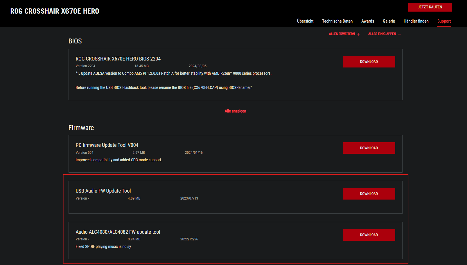467x265 pixels.
Task: Click the 2024/01/16 release date
Action: tap(194, 153)
